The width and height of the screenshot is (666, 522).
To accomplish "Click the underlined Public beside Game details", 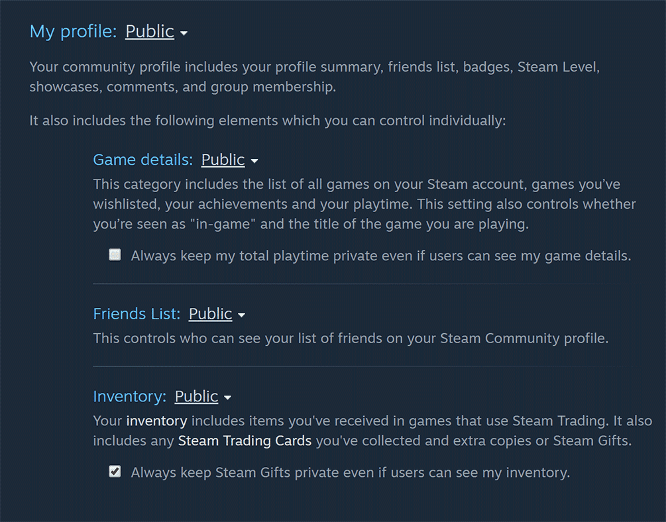I will (x=222, y=160).
